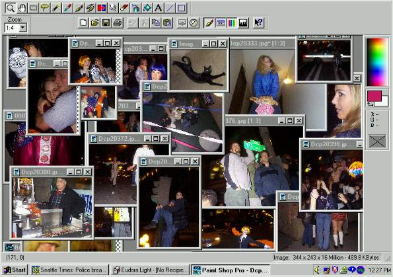393x277 pixels.
Task: Select the Eraser tool
Action: 124,8
